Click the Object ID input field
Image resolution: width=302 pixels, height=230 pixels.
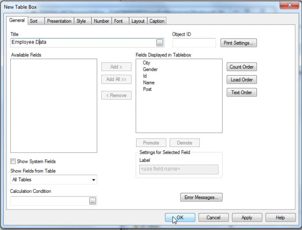tap(194, 43)
